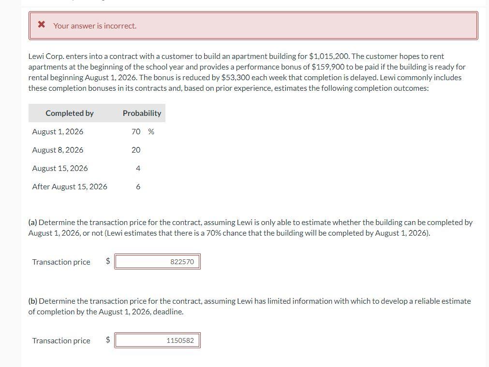This screenshot has width=489, height=367.
Task: Select the After August 15, 2026 row
Action: click(70, 186)
